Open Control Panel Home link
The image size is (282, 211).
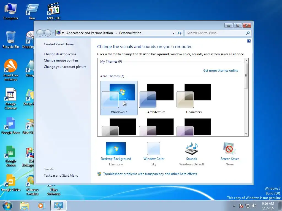coord(59,44)
